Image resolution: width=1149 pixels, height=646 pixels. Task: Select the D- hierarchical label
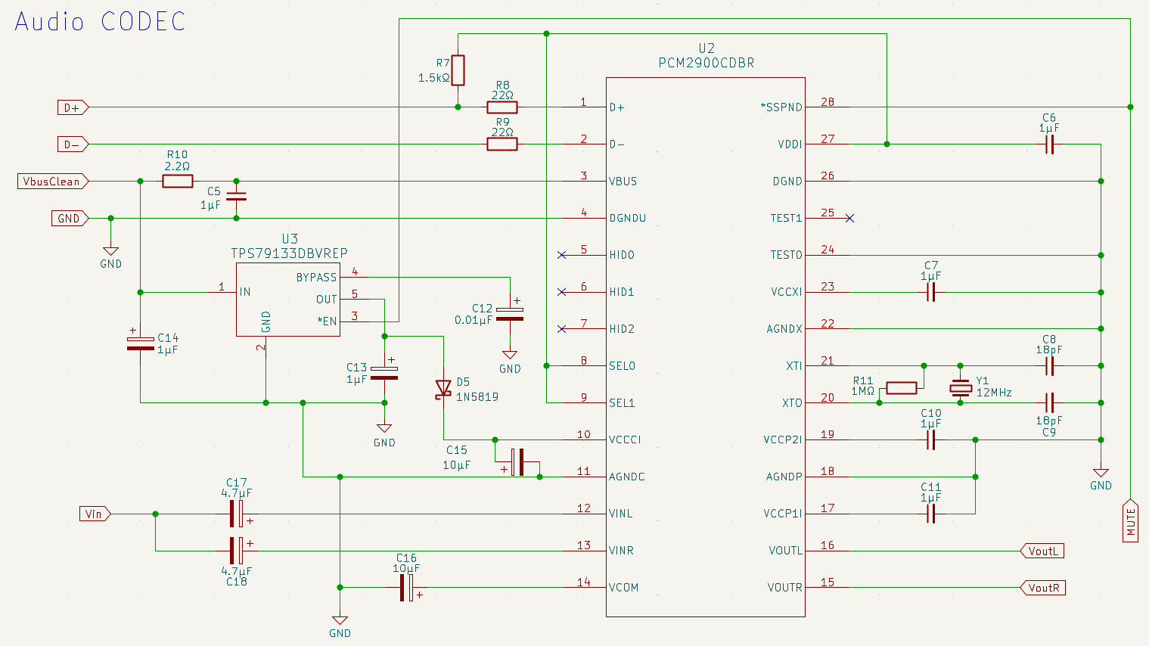(73, 144)
